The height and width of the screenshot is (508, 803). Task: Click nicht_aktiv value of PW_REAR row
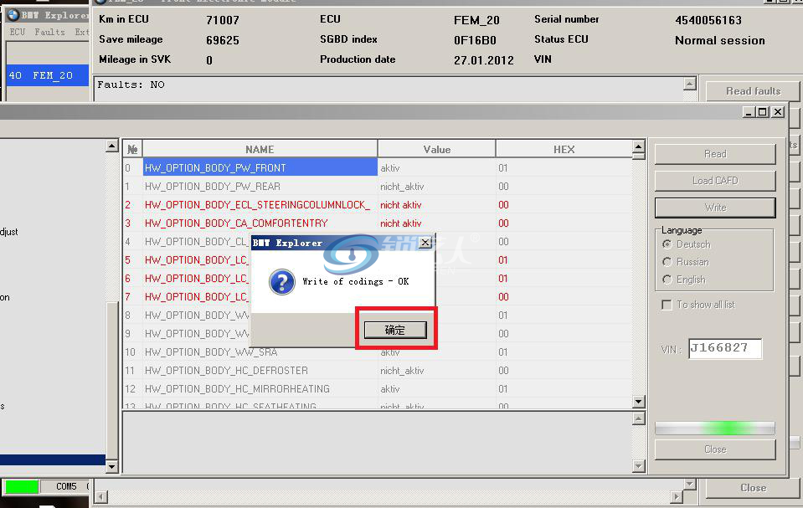pos(402,187)
